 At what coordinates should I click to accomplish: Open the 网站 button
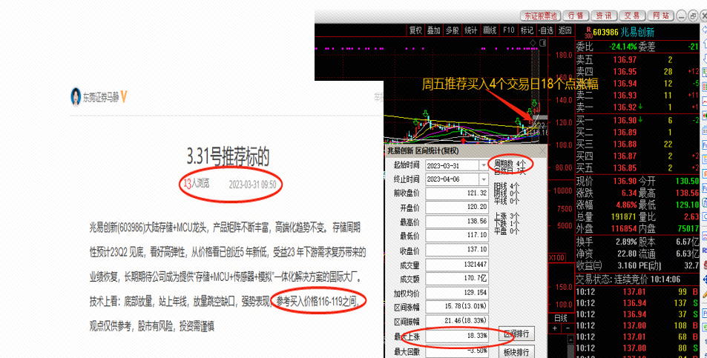coord(660,16)
